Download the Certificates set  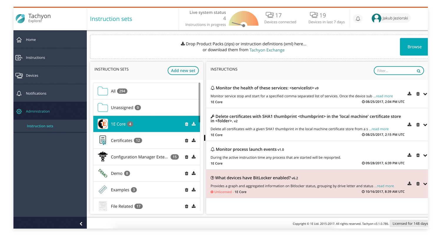click(x=194, y=140)
